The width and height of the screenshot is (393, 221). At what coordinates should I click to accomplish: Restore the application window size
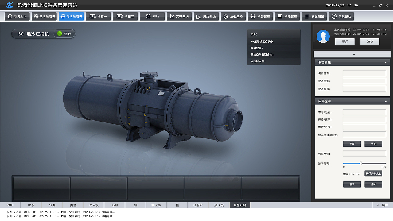[381, 5]
